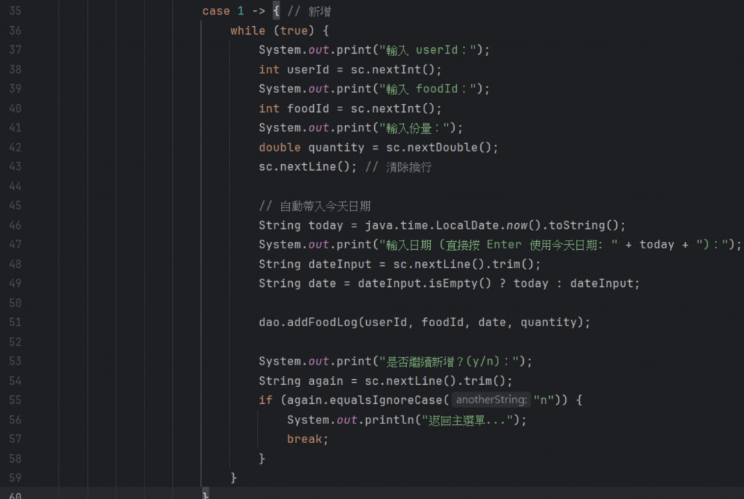Click 'isEmpty' method on line 49

pos(453,284)
